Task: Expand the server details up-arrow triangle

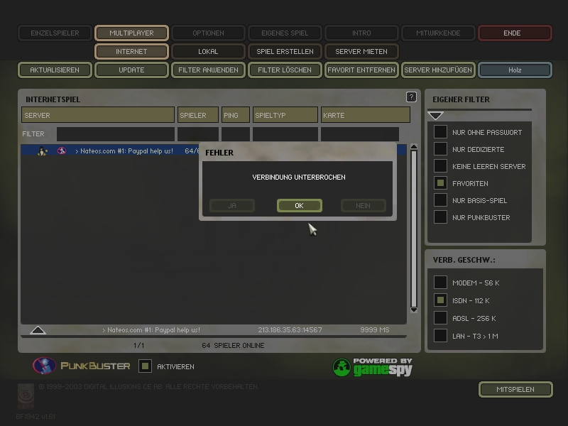Action: (x=38, y=330)
